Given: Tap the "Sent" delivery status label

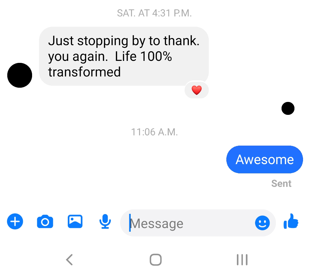Looking at the screenshot, I should click(281, 184).
